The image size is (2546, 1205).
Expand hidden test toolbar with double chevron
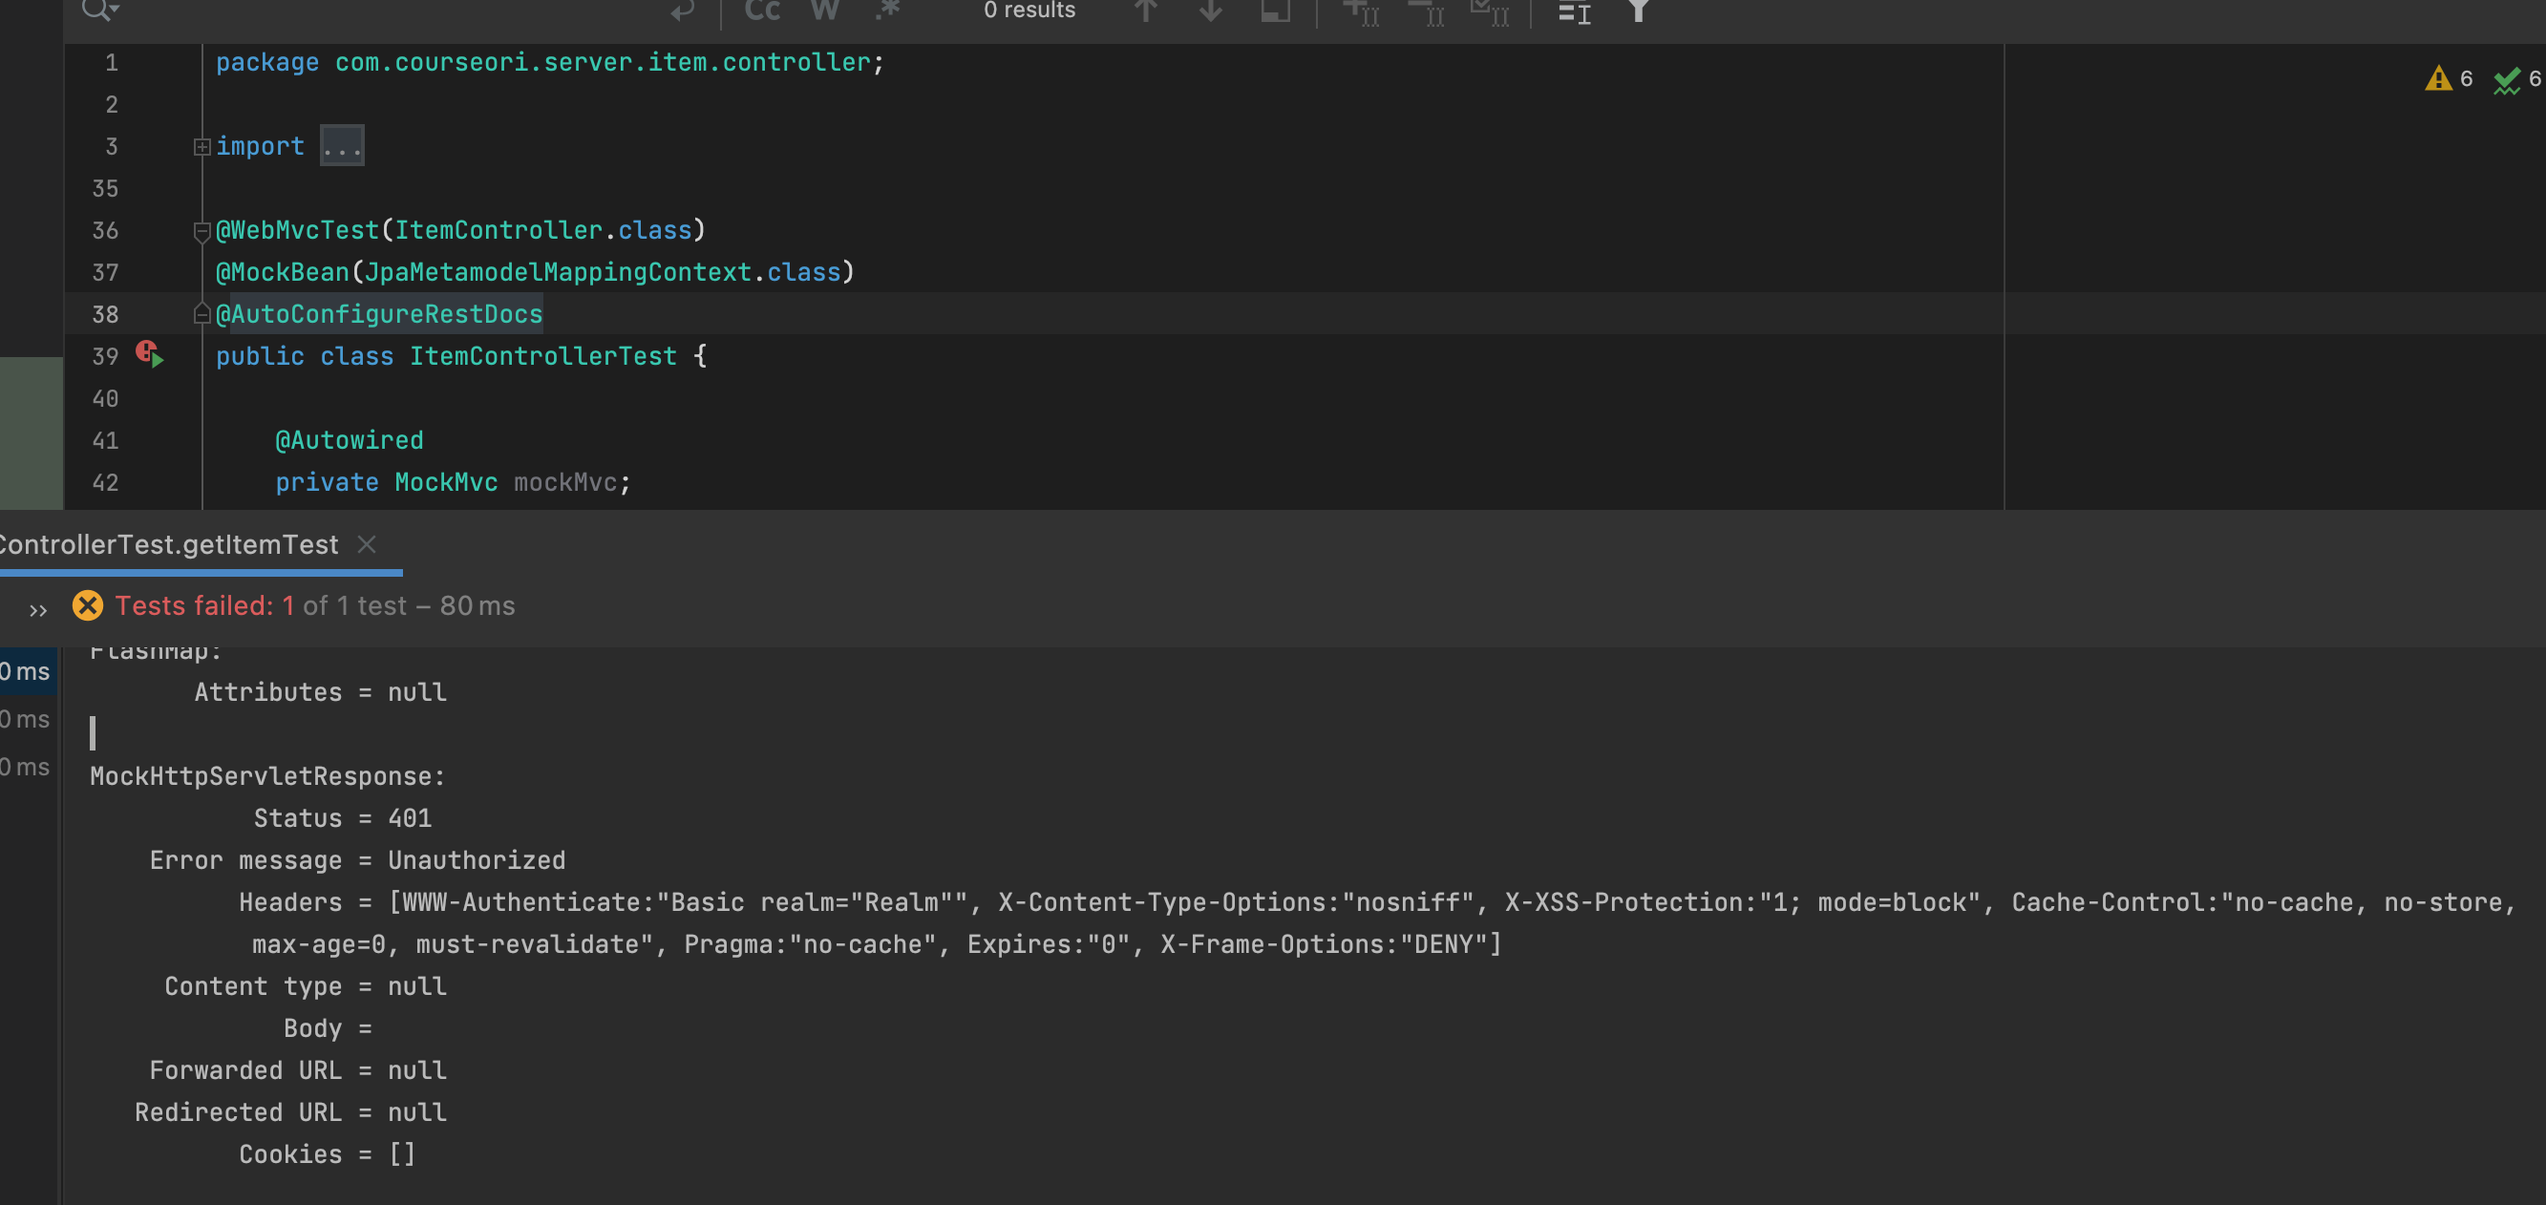click(x=37, y=610)
